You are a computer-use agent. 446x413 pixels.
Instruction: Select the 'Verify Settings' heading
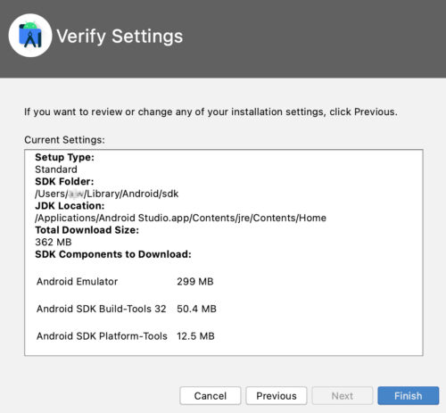pyautogui.click(x=120, y=37)
